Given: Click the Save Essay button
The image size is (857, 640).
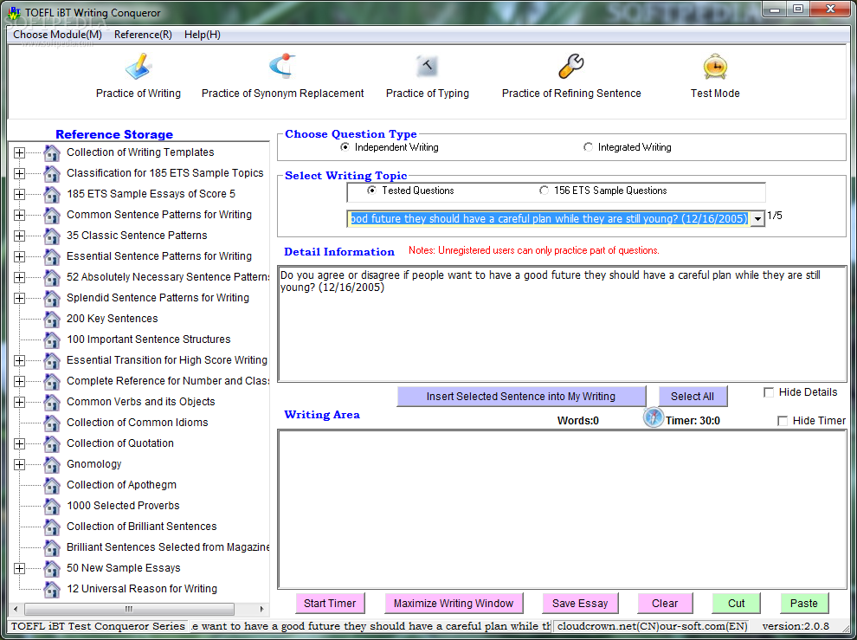Looking at the screenshot, I should [580, 604].
